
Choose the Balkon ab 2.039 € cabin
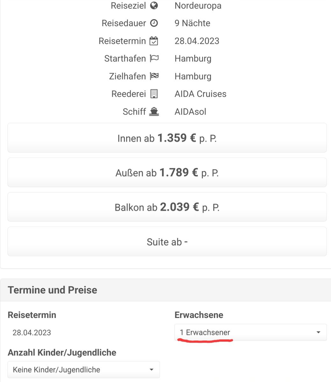coord(167,207)
